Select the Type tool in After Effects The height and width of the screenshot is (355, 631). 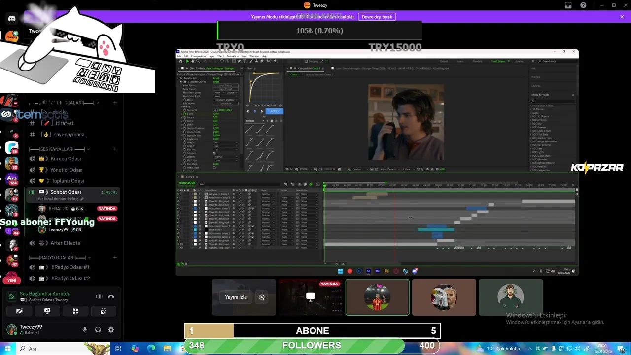245,61
